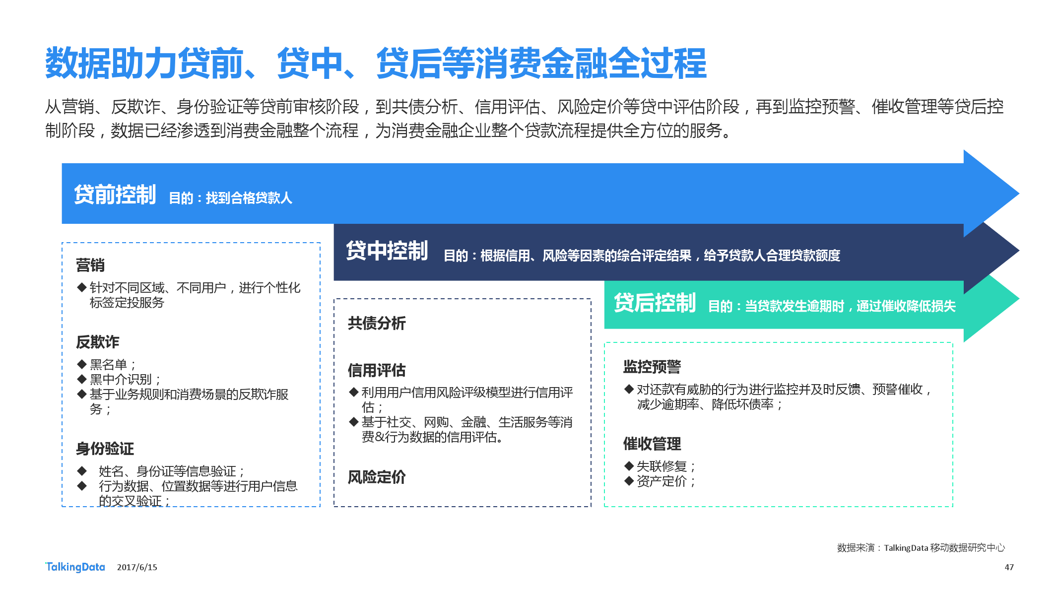Screen dimensions: 1058x595
Task: Select the 贷中控制 banner title
Action: (387, 251)
